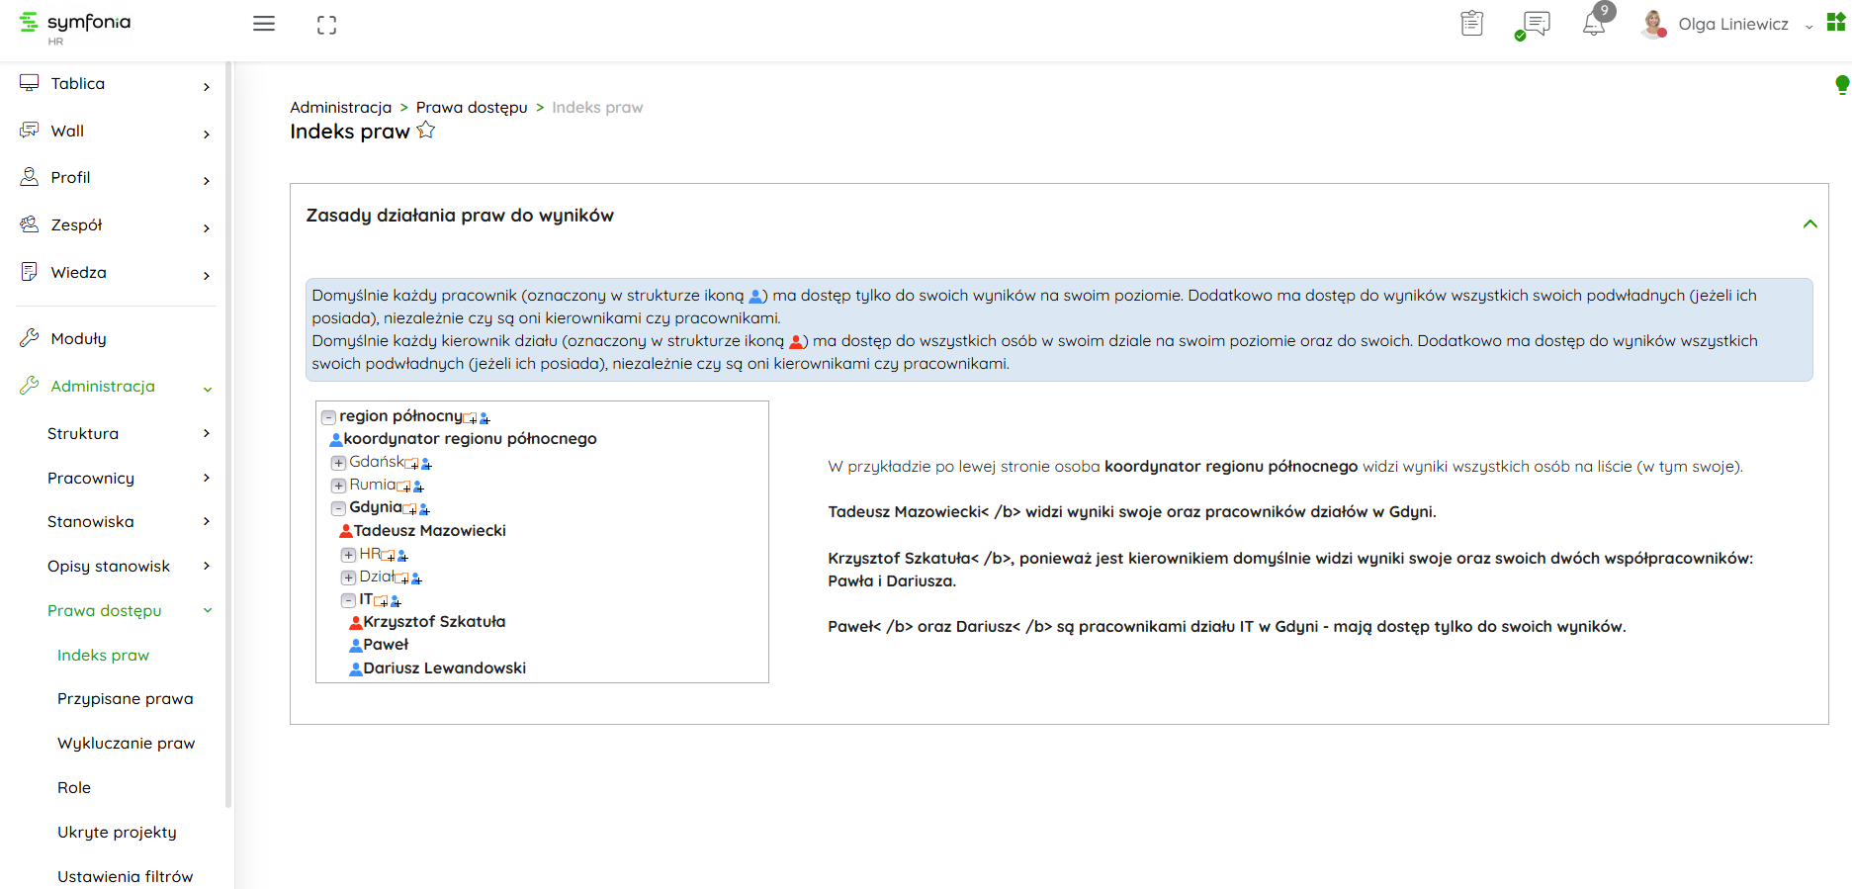Viewport: 1852px width, 889px height.
Task: Open the notifications bell
Action: point(1594,25)
